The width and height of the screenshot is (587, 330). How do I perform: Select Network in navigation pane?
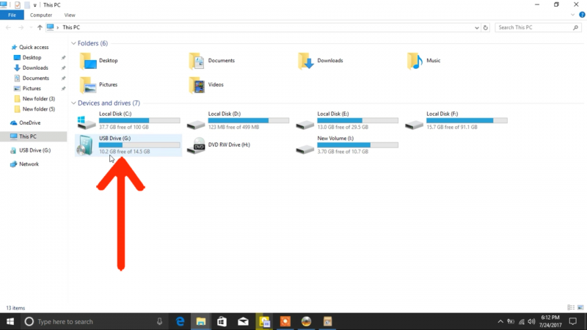[29, 164]
